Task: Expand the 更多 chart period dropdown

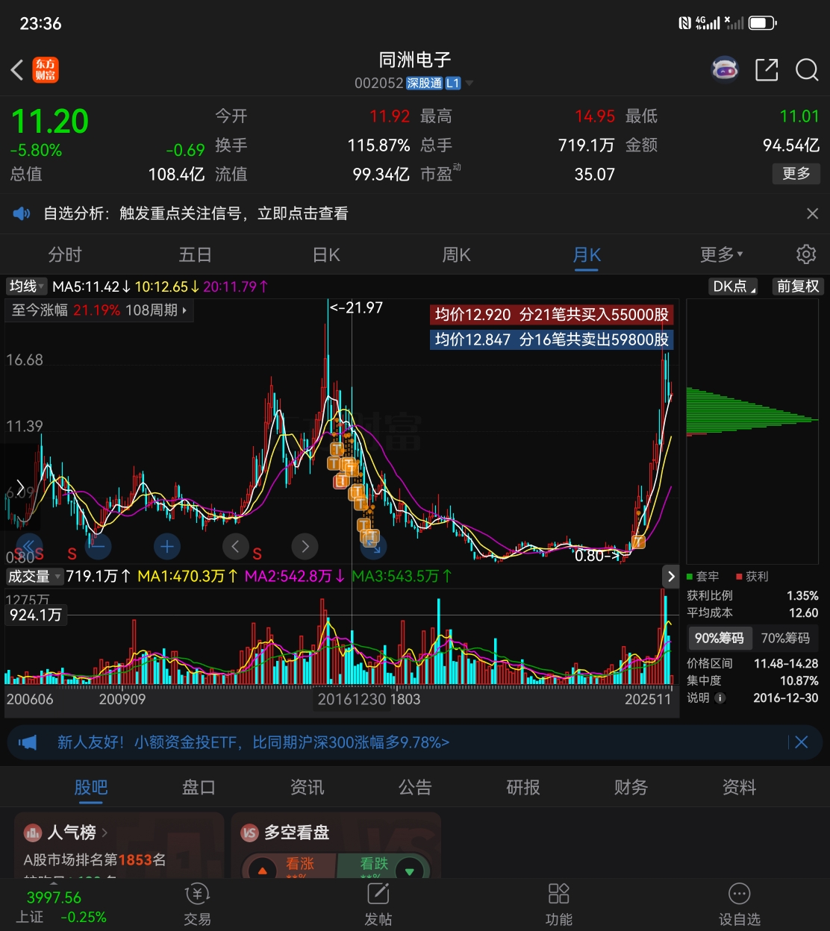Action: [721, 255]
